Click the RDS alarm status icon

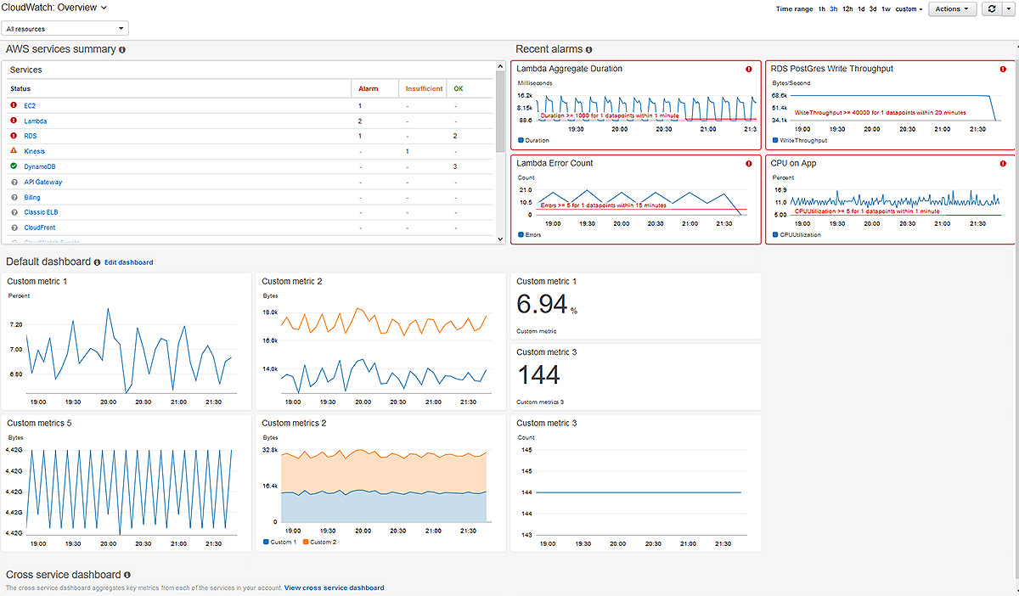point(14,136)
